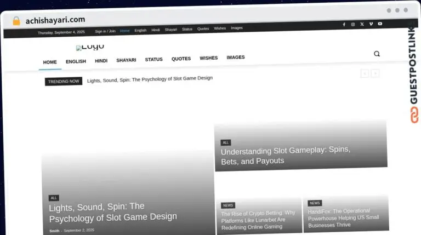Open the Vimeo social icon

tap(371, 24)
